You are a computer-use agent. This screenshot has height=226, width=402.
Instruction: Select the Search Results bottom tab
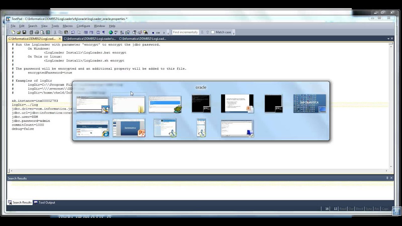(x=20, y=202)
